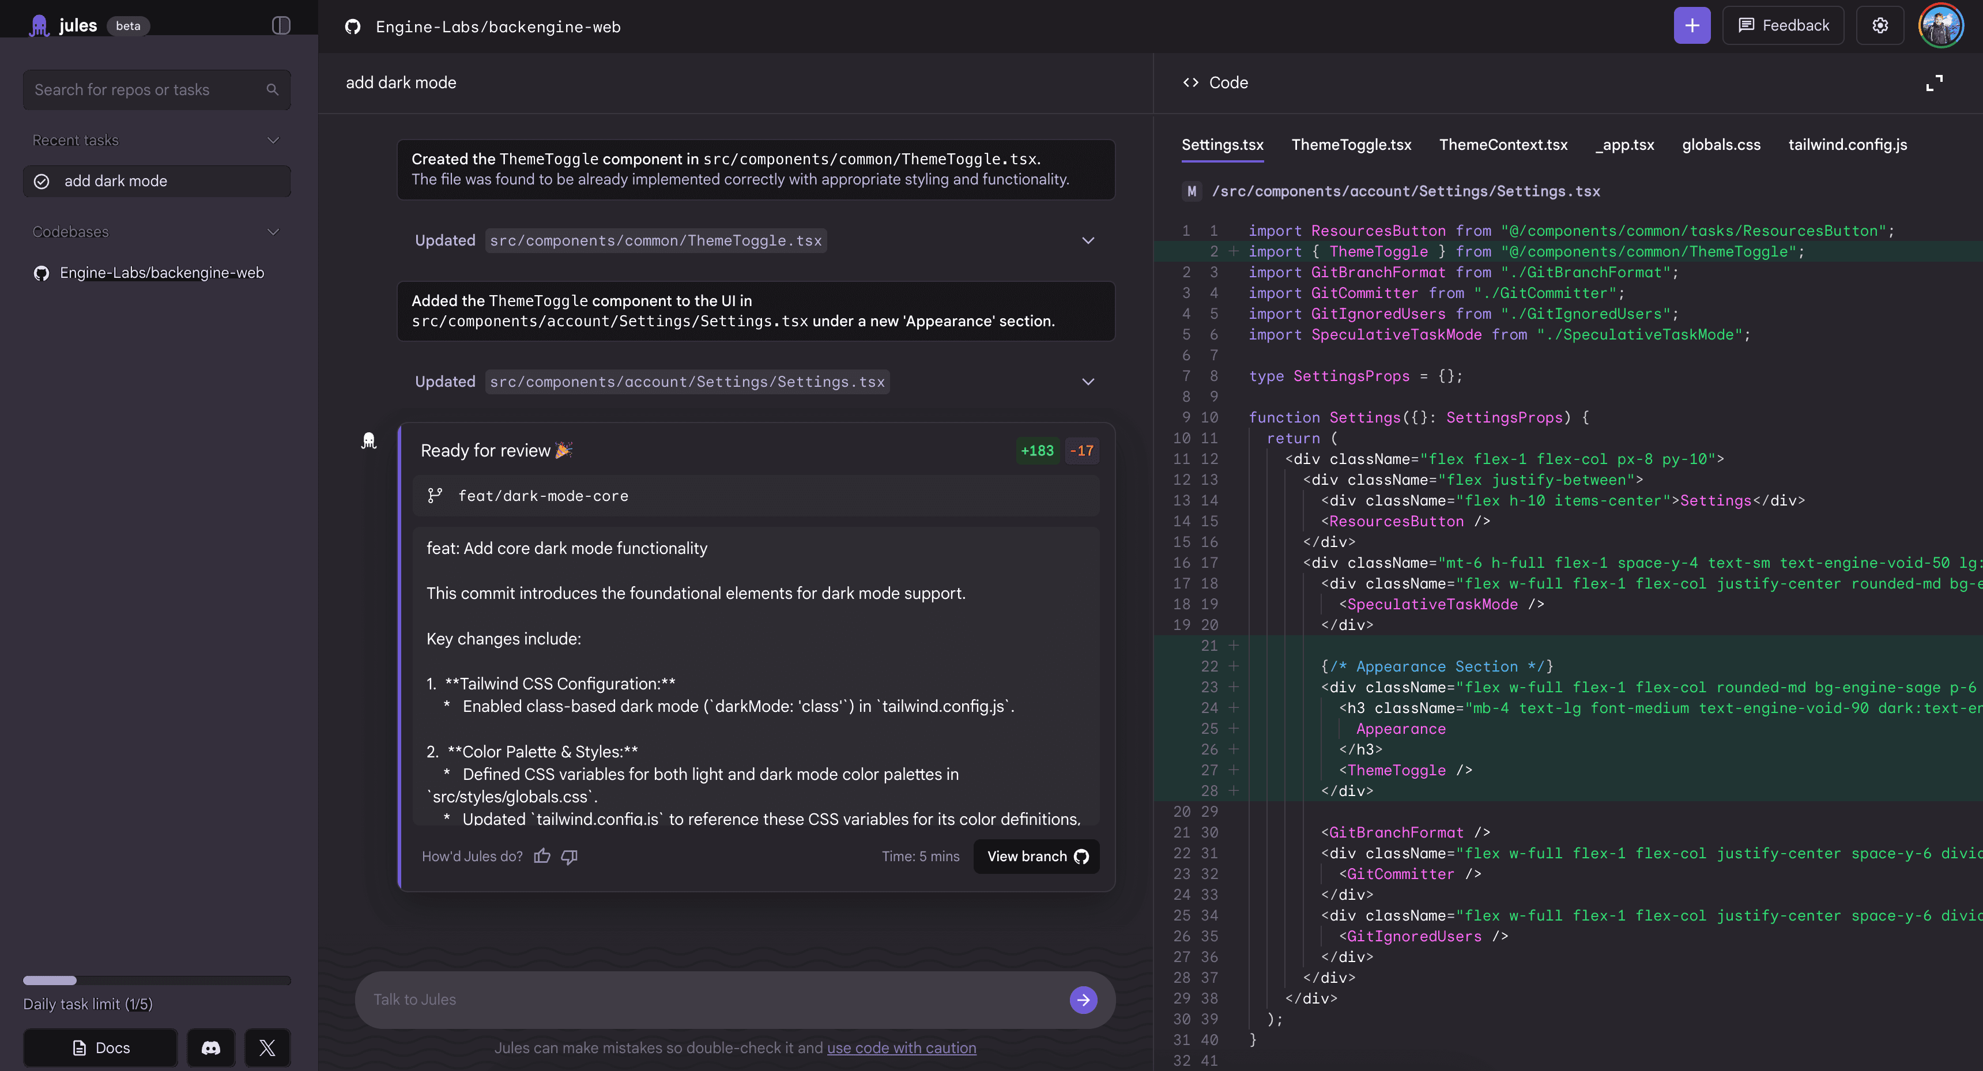Viewport: 1983px width, 1071px height.
Task: Switch to the tailwind.config.js tab
Action: [1848, 145]
